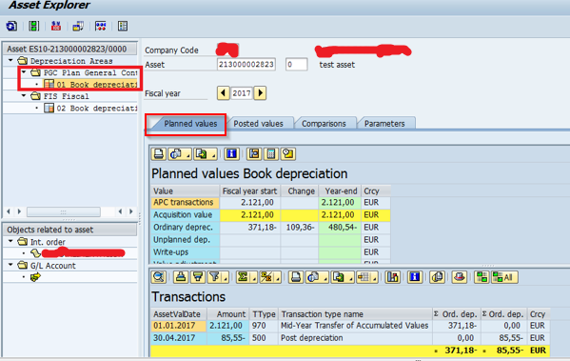Viewport: 570px width, 361px height.
Task: Click the Asset number field 213000002823
Action: point(246,65)
